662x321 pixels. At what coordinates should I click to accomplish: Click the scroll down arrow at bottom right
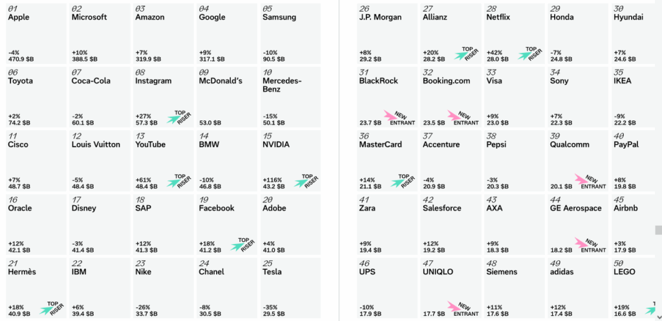click(658, 316)
